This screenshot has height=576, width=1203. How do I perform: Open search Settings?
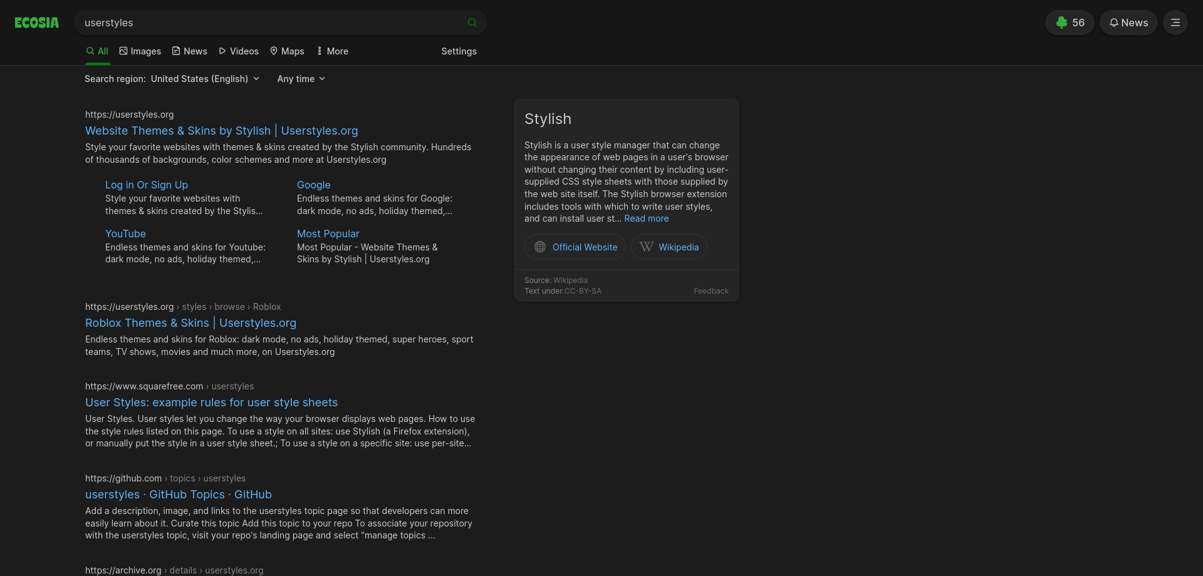point(459,51)
